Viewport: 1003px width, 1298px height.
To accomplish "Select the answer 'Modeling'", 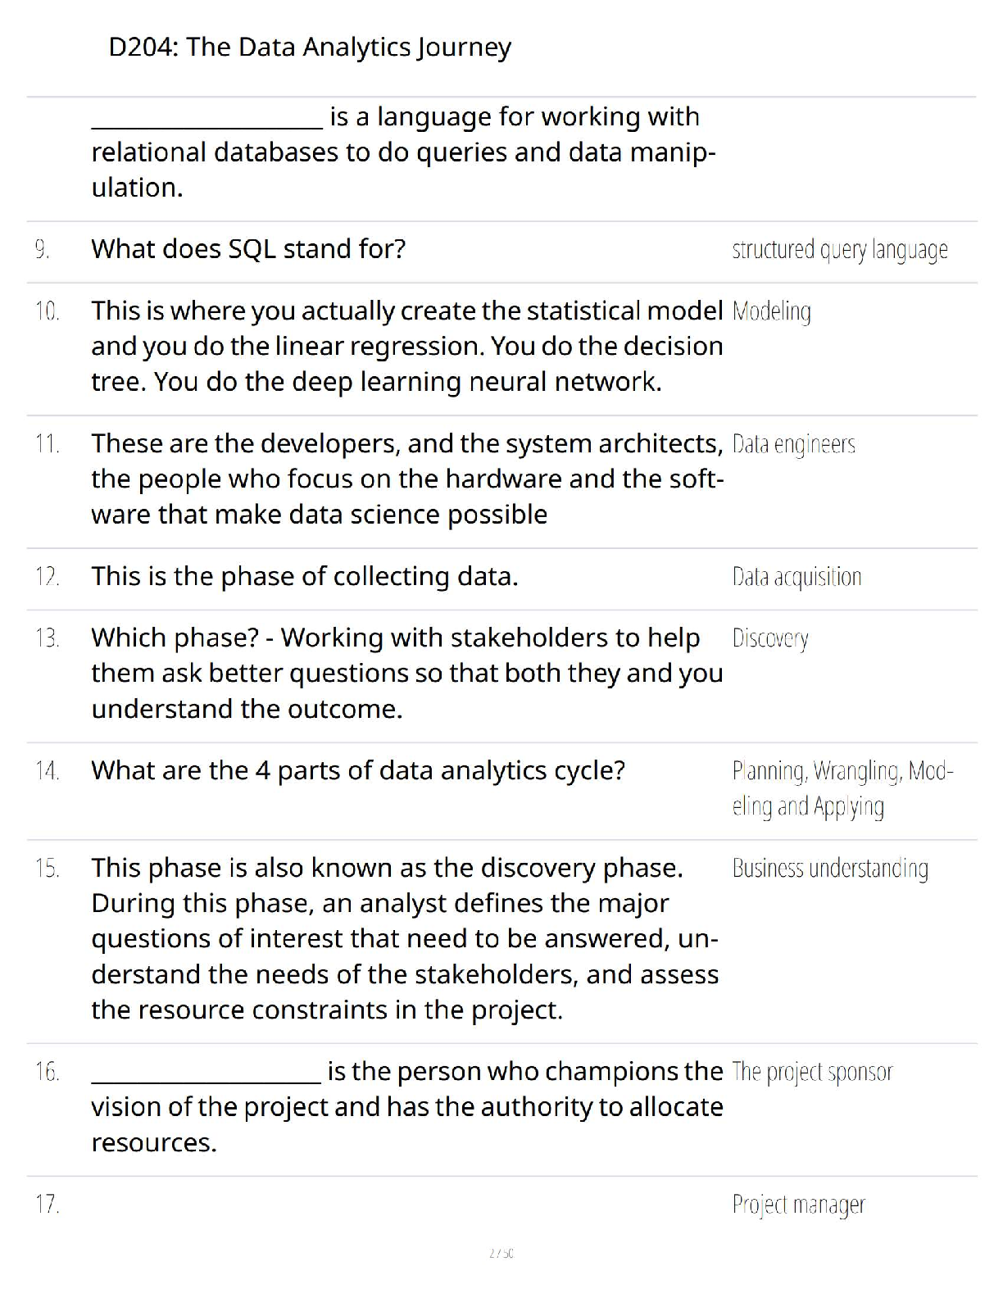I will coord(772,312).
